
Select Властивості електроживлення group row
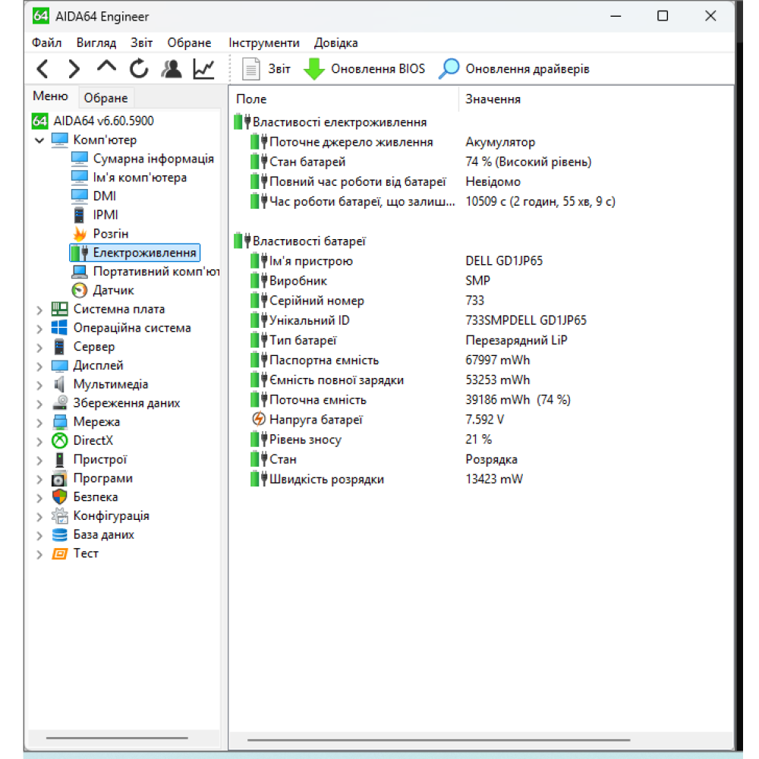[482, 122]
